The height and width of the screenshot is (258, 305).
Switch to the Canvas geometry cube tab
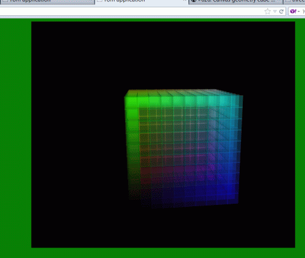click(x=235, y=2)
